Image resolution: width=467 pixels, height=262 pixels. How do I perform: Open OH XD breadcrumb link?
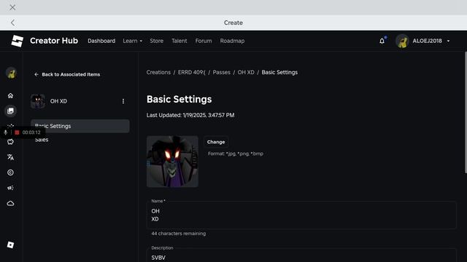pos(246,72)
